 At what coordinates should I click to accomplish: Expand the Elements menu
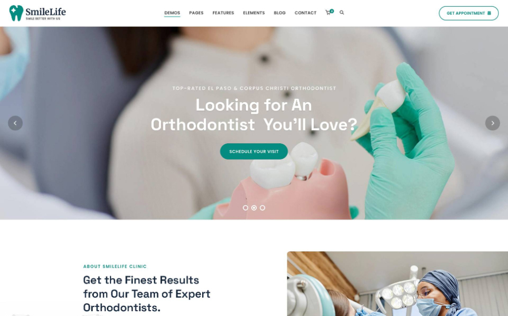point(254,13)
